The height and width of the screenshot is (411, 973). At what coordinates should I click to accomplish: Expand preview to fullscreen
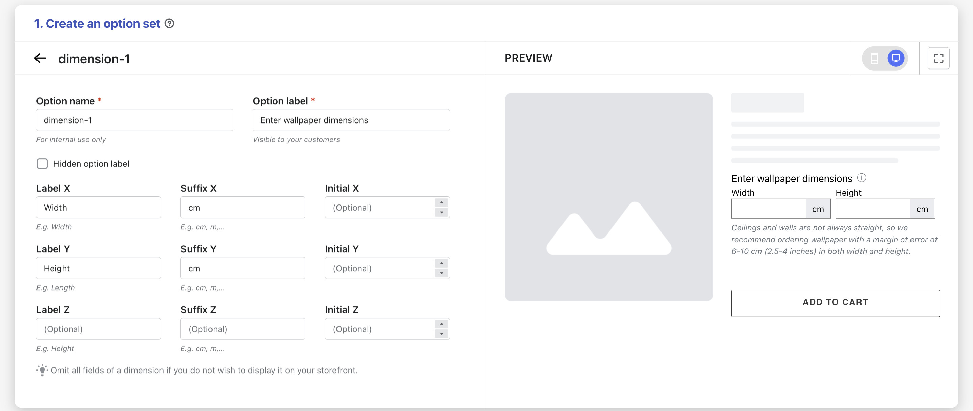pyautogui.click(x=938, y=58)
